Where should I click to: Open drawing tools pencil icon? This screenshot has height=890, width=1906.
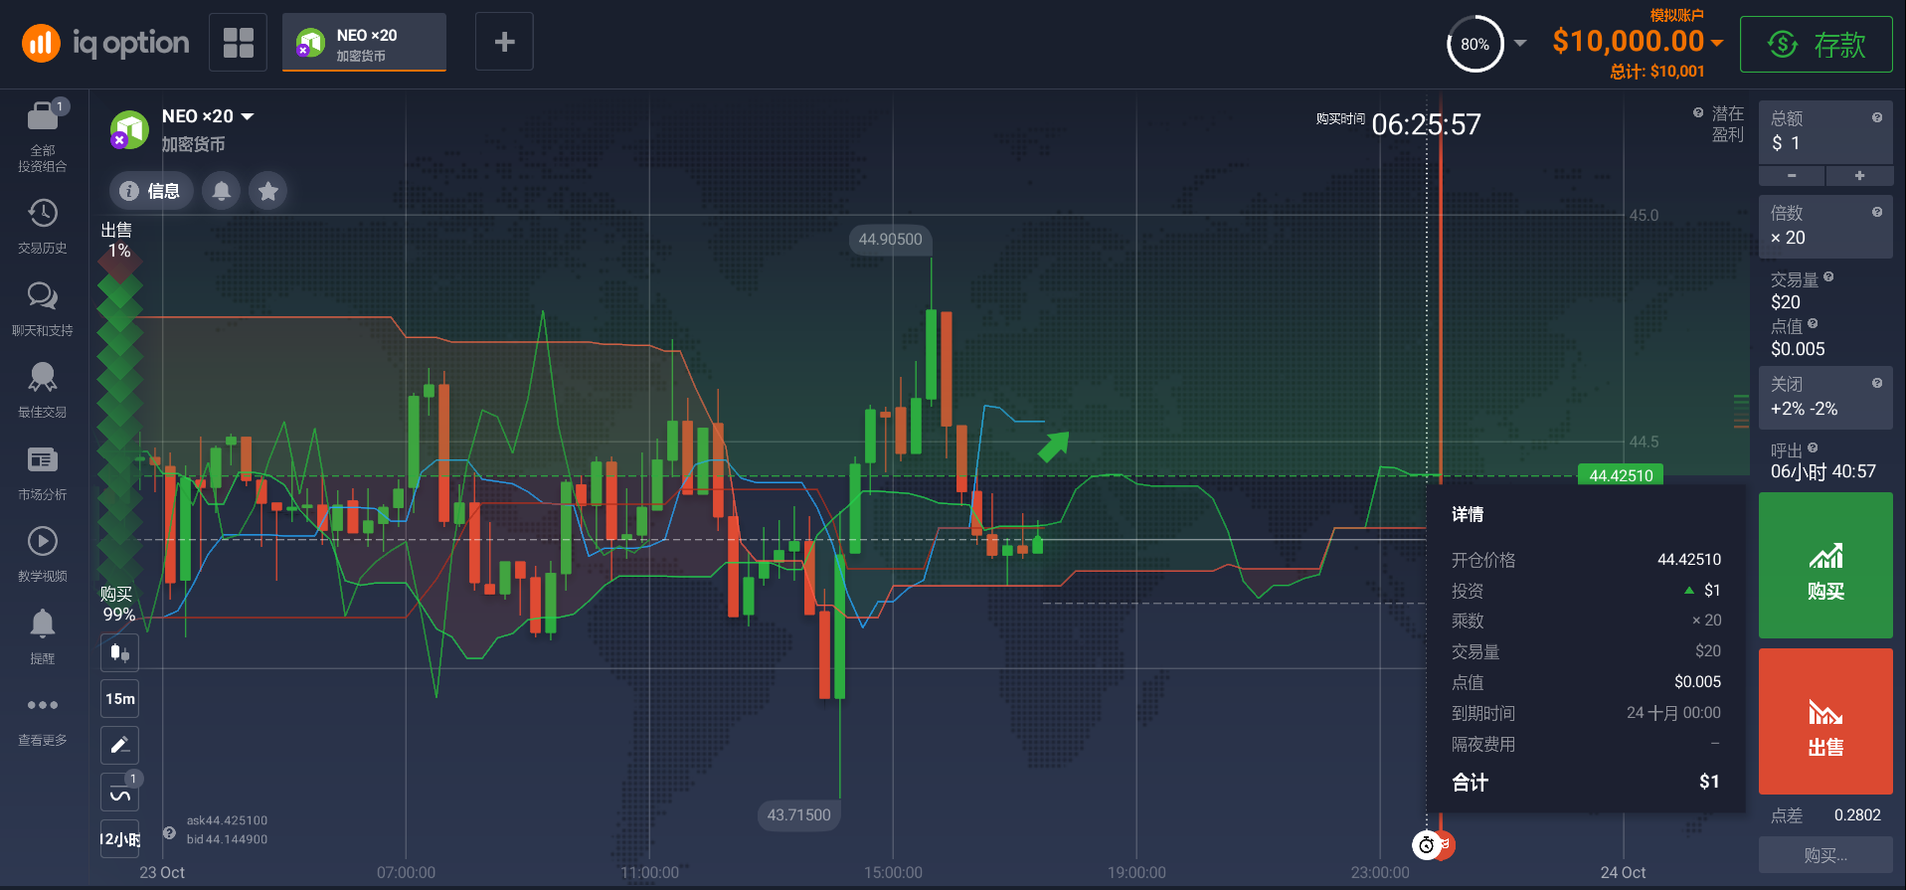pos(119,745)
